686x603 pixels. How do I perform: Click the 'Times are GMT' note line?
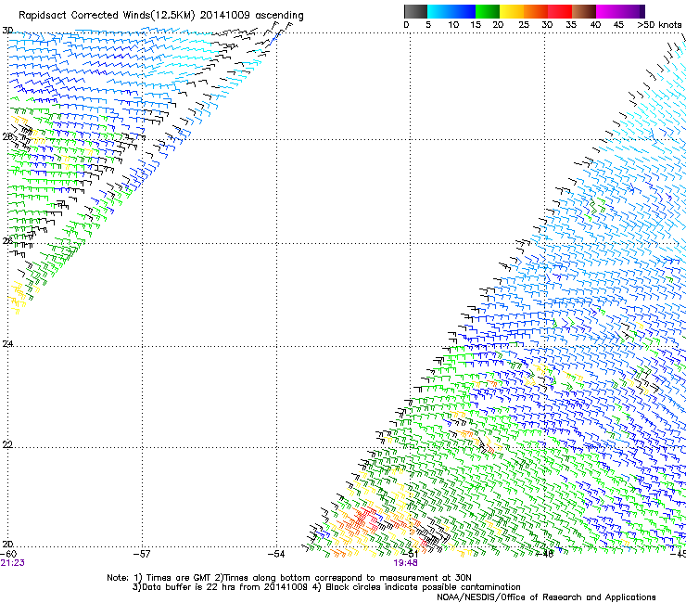tap(289, 578)
